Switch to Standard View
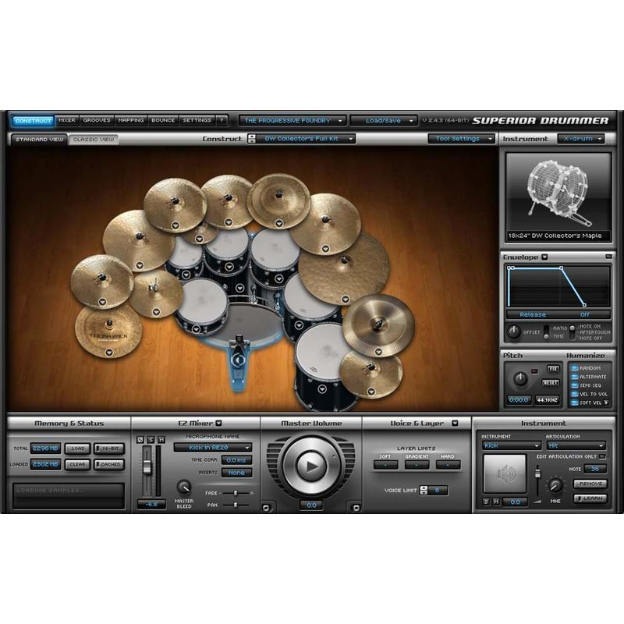624x624 pixels. pyautogui.click(x=40, y=140)
